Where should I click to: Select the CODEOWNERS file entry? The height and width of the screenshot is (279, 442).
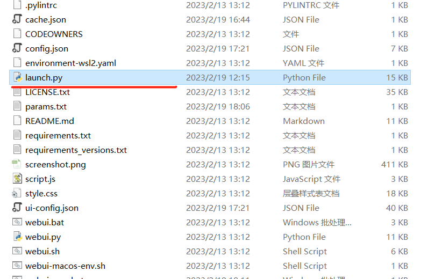click(x=210, y=34)
